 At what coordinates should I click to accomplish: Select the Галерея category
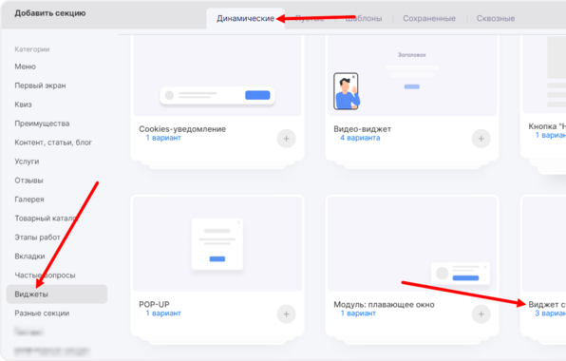pos(29,199)
